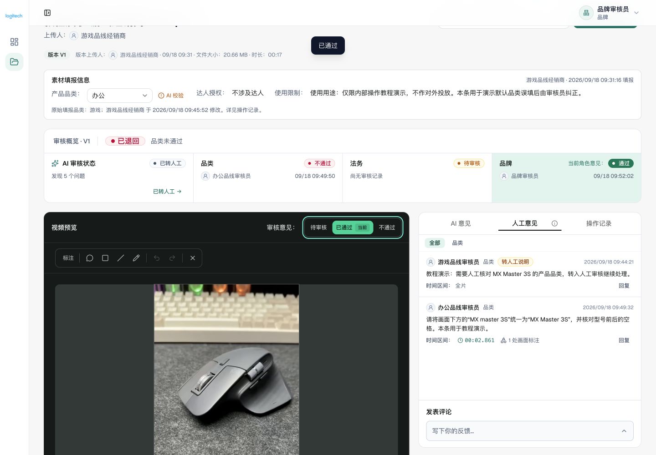Click the AI 校验 warning link

tap(171, 96)
